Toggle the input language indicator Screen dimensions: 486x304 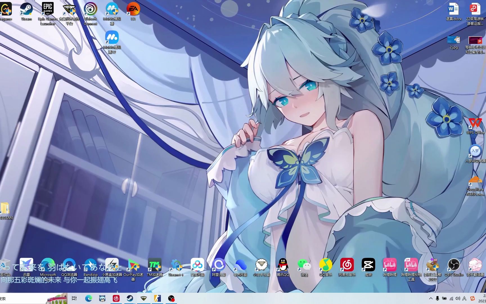click(x=464, y=298)
